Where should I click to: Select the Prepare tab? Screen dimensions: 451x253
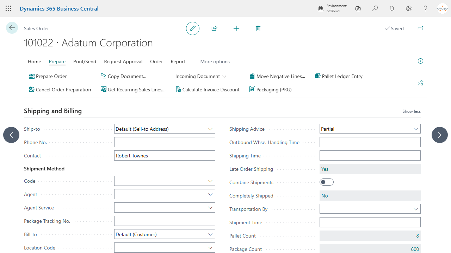[57, 61]
